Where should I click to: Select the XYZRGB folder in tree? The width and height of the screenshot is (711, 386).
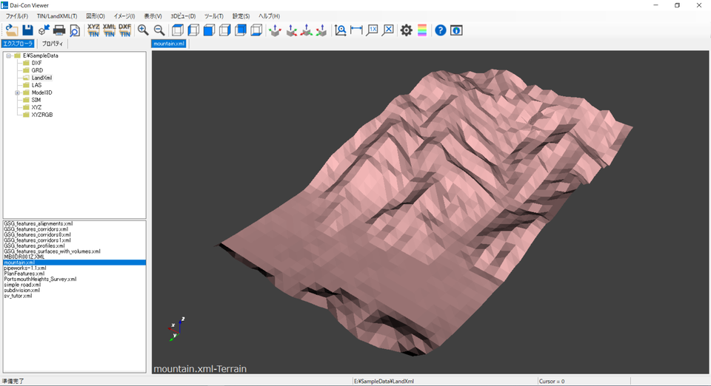pyautogui.click(x=42, y=115)
